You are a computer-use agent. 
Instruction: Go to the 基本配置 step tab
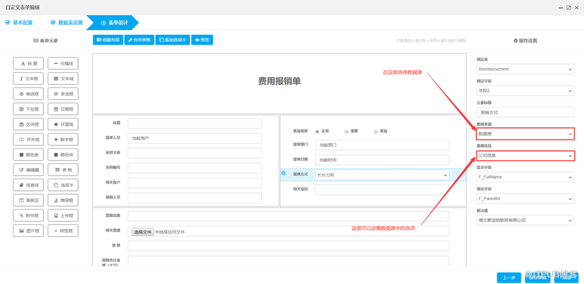point(20,23)
